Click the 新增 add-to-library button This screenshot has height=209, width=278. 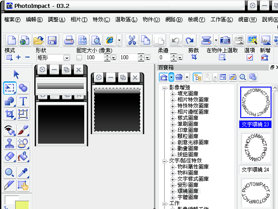[x=265, y=57]
